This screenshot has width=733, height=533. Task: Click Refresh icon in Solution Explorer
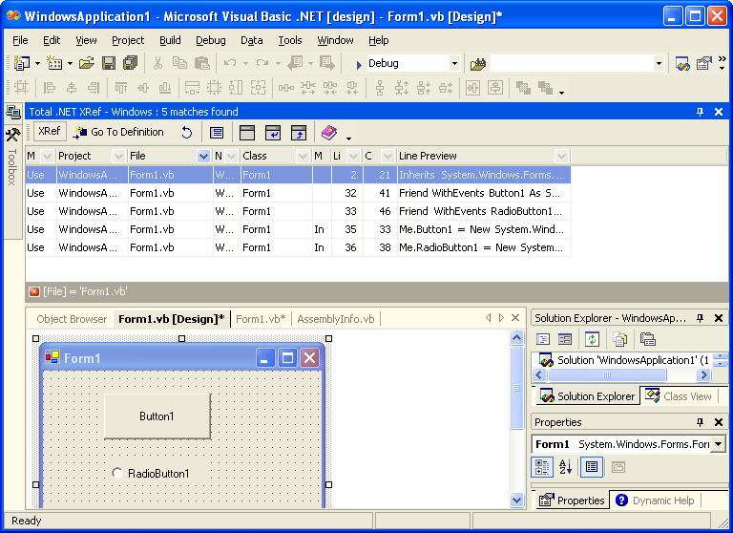coord(592,339)
